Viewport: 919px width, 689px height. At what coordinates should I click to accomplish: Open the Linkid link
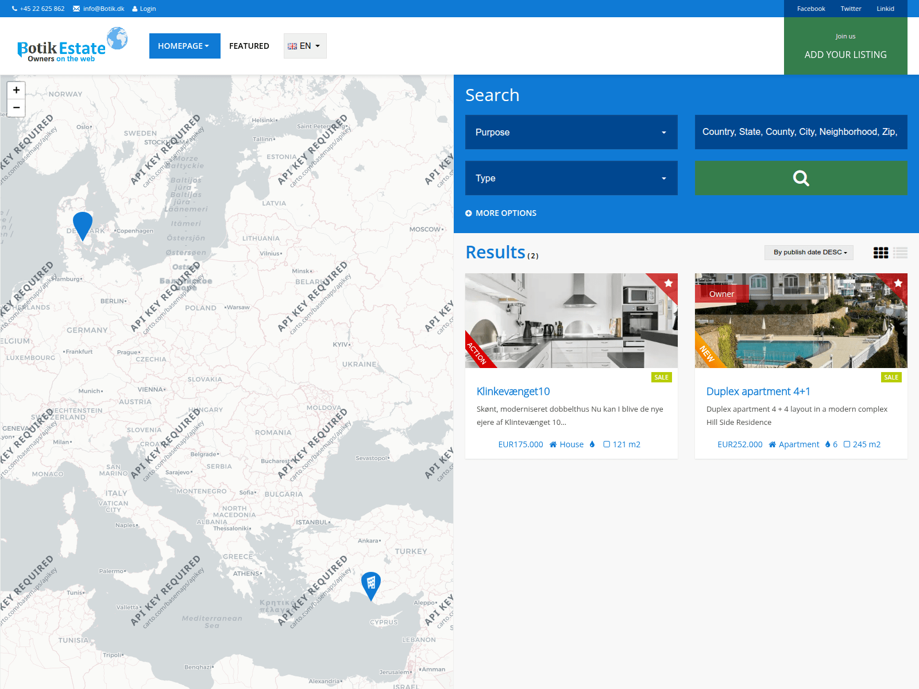pos(885,9)
